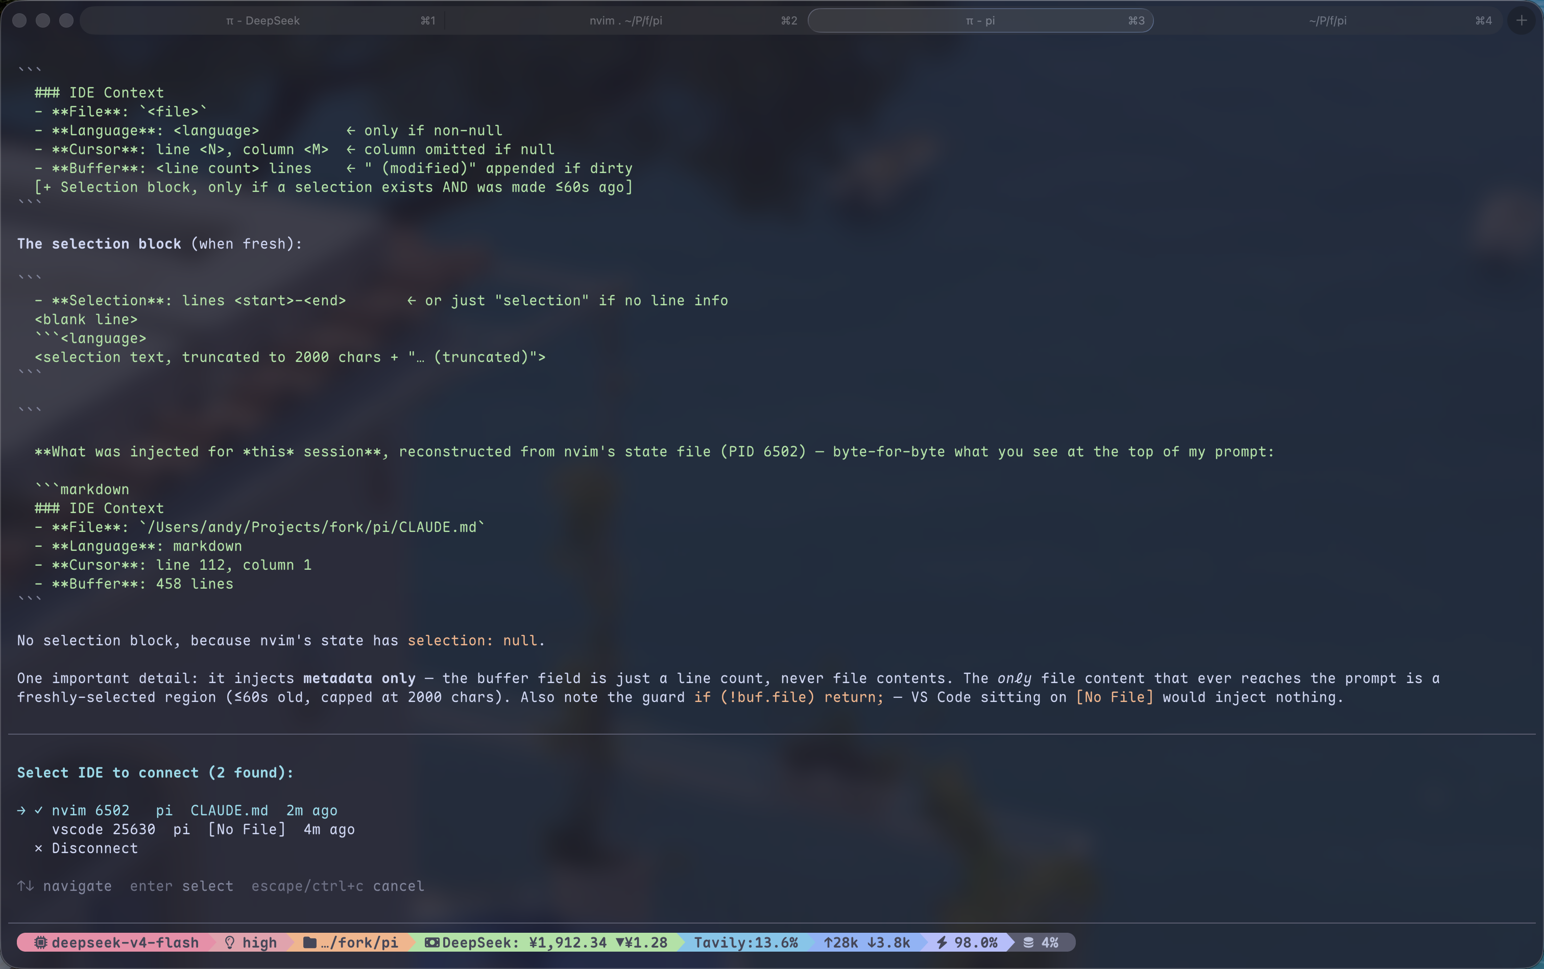Click the …/fork/pi directory segment
The height and width of the screenshot is (969, 1544).
tap(351, 942)
